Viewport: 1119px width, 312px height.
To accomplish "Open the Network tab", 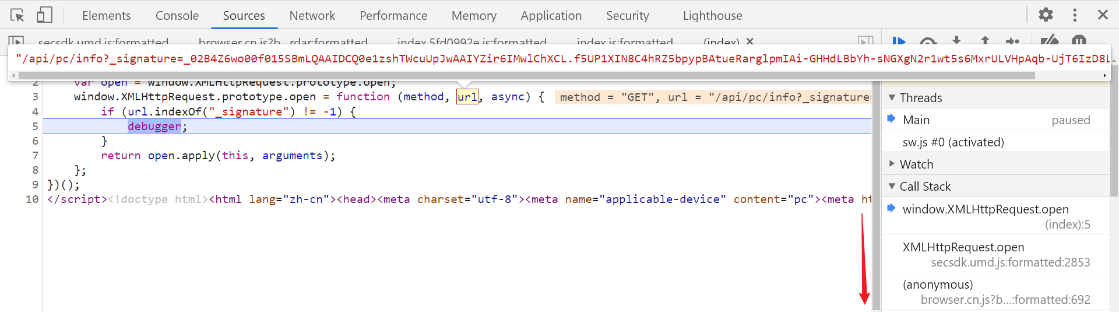I will click(312, 16).
